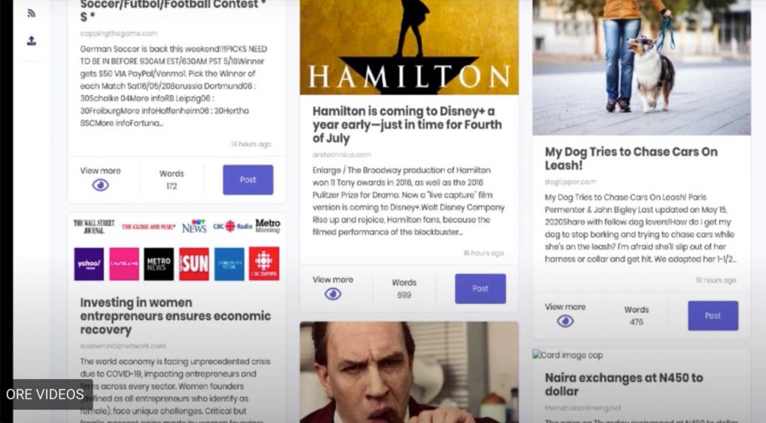766x423 pixels.
Task: Open headline Investing in women entrepreneurs
Action: tap(175, 315)
